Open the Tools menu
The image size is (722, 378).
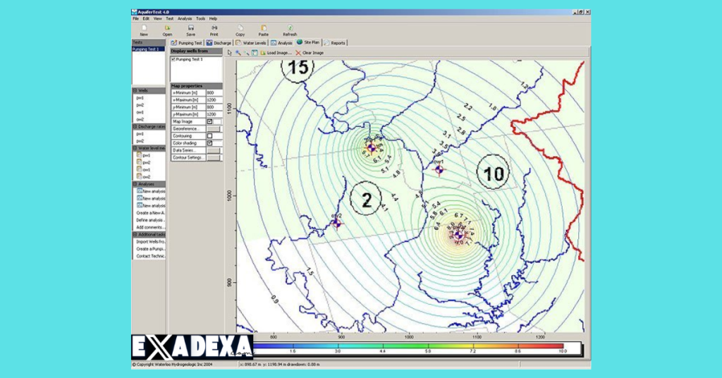click(200, 19)
